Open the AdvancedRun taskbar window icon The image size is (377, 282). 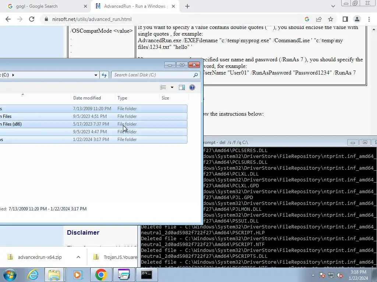pos(124,275)
